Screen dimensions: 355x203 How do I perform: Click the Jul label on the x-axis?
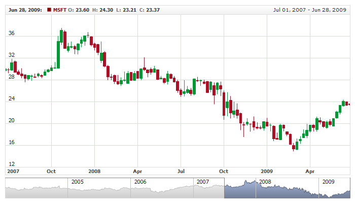[x=182, y=172]
